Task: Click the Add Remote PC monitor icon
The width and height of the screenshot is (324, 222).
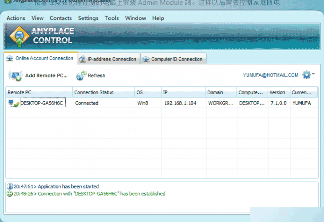Action: point(15,76)
